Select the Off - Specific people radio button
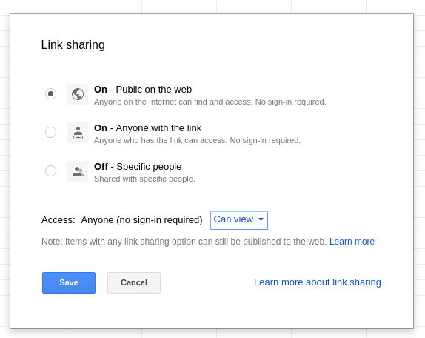The width and height of the screenshot is (425, 338). (50, 171)
